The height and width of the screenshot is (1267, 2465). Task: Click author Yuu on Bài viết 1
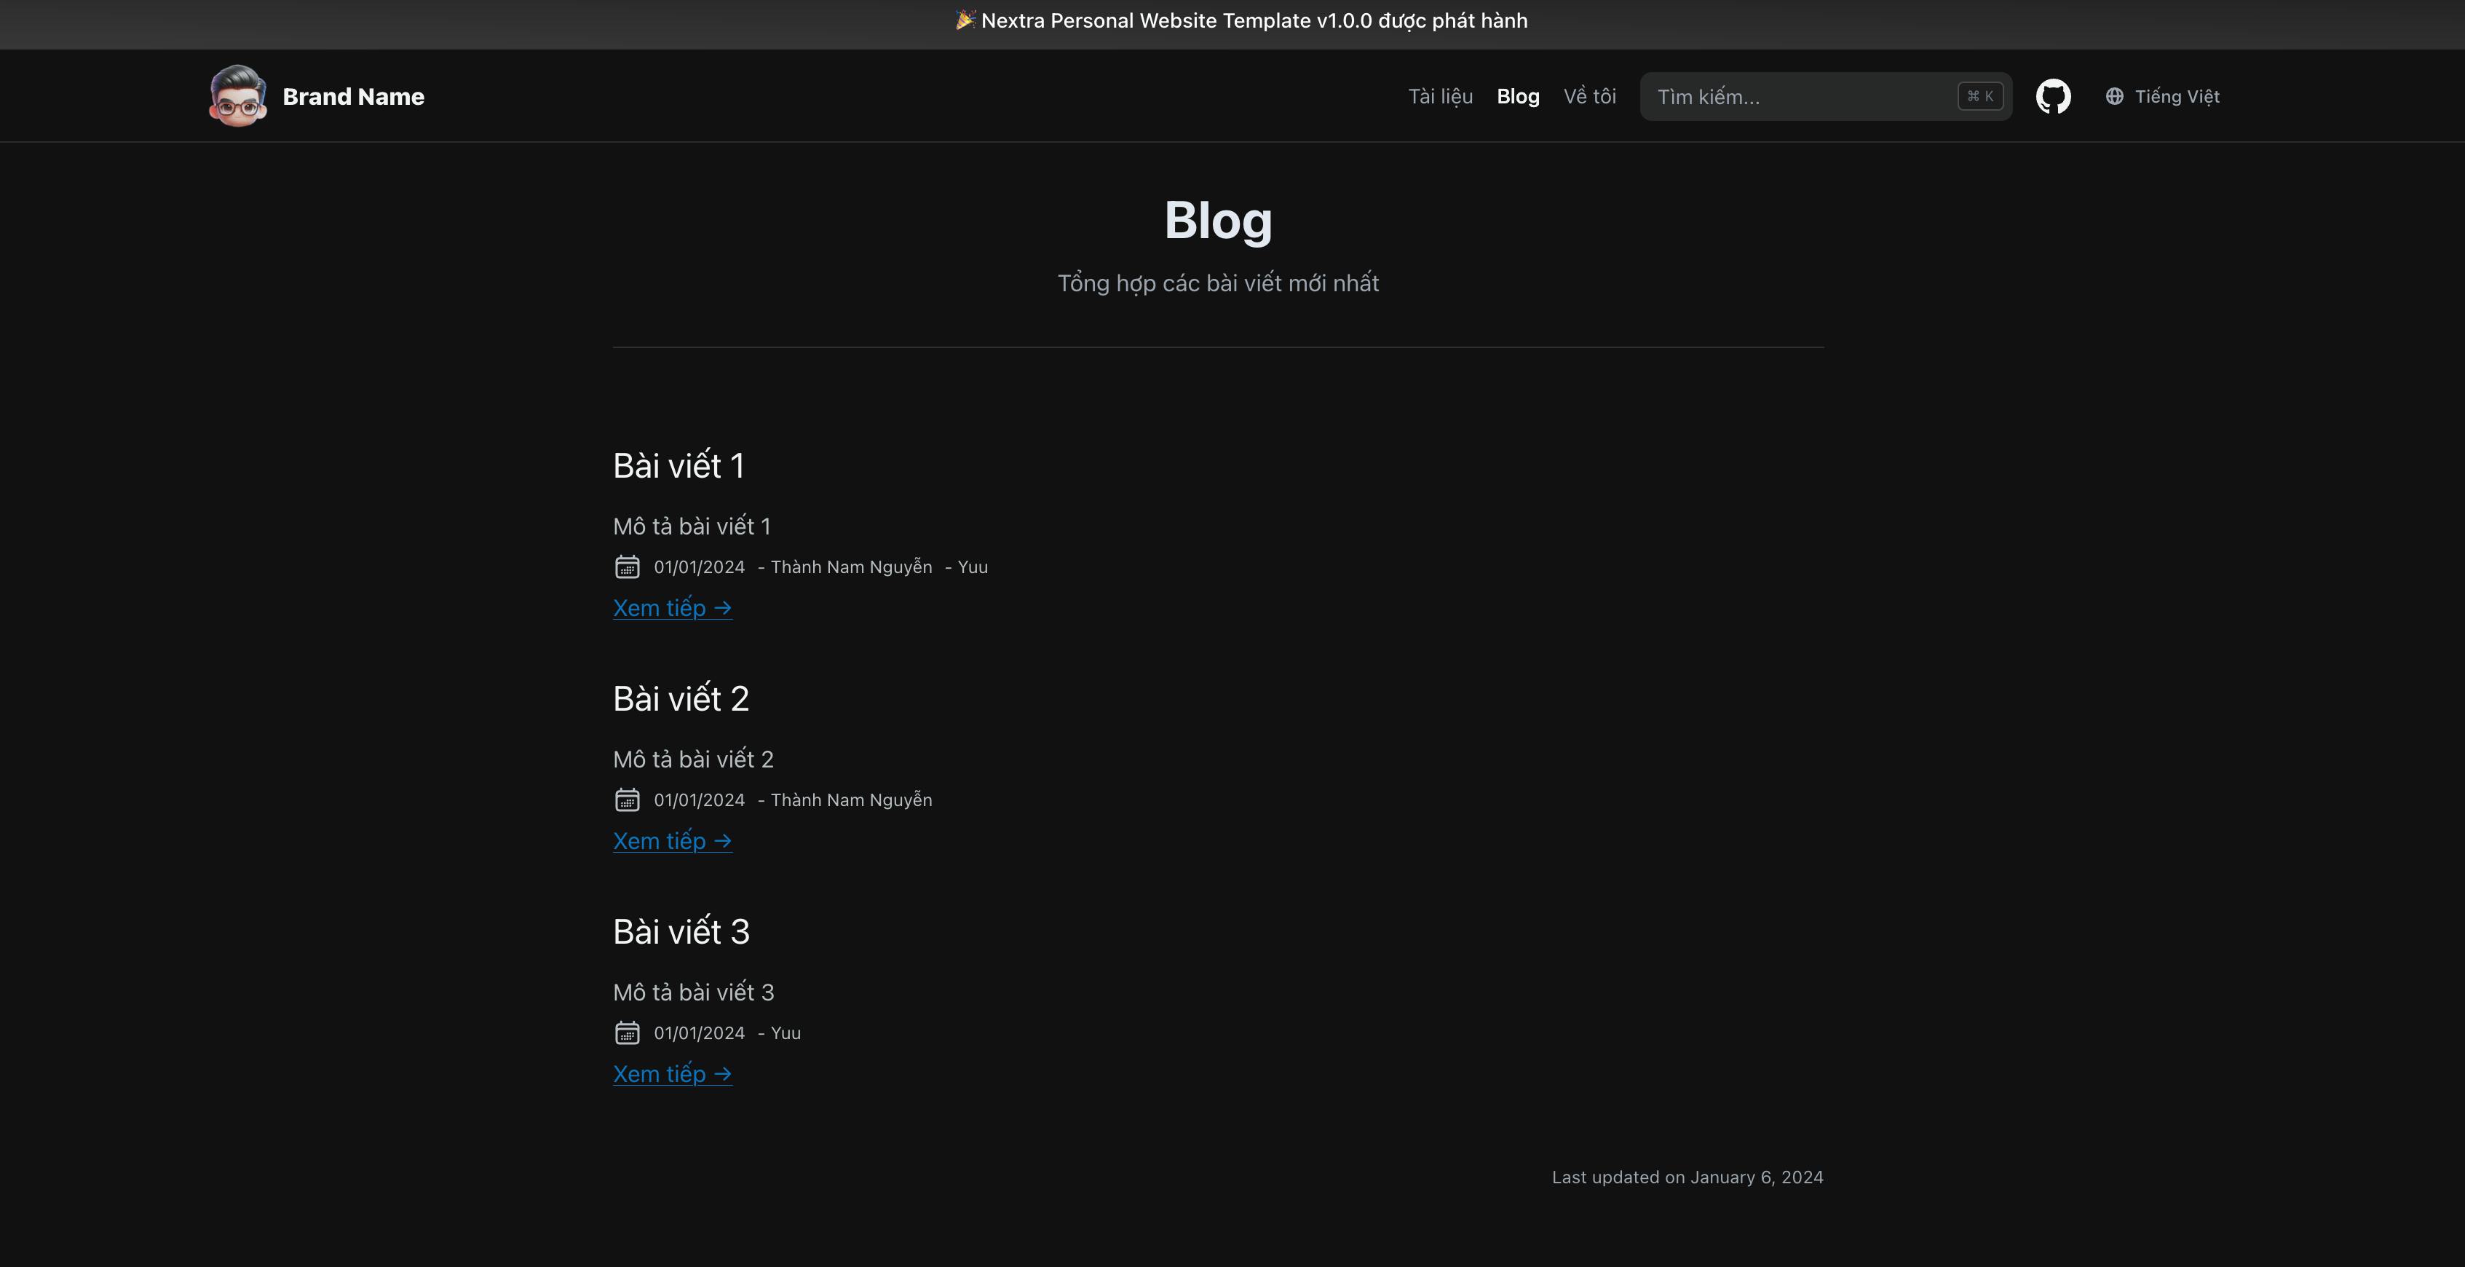click(972, 567)
